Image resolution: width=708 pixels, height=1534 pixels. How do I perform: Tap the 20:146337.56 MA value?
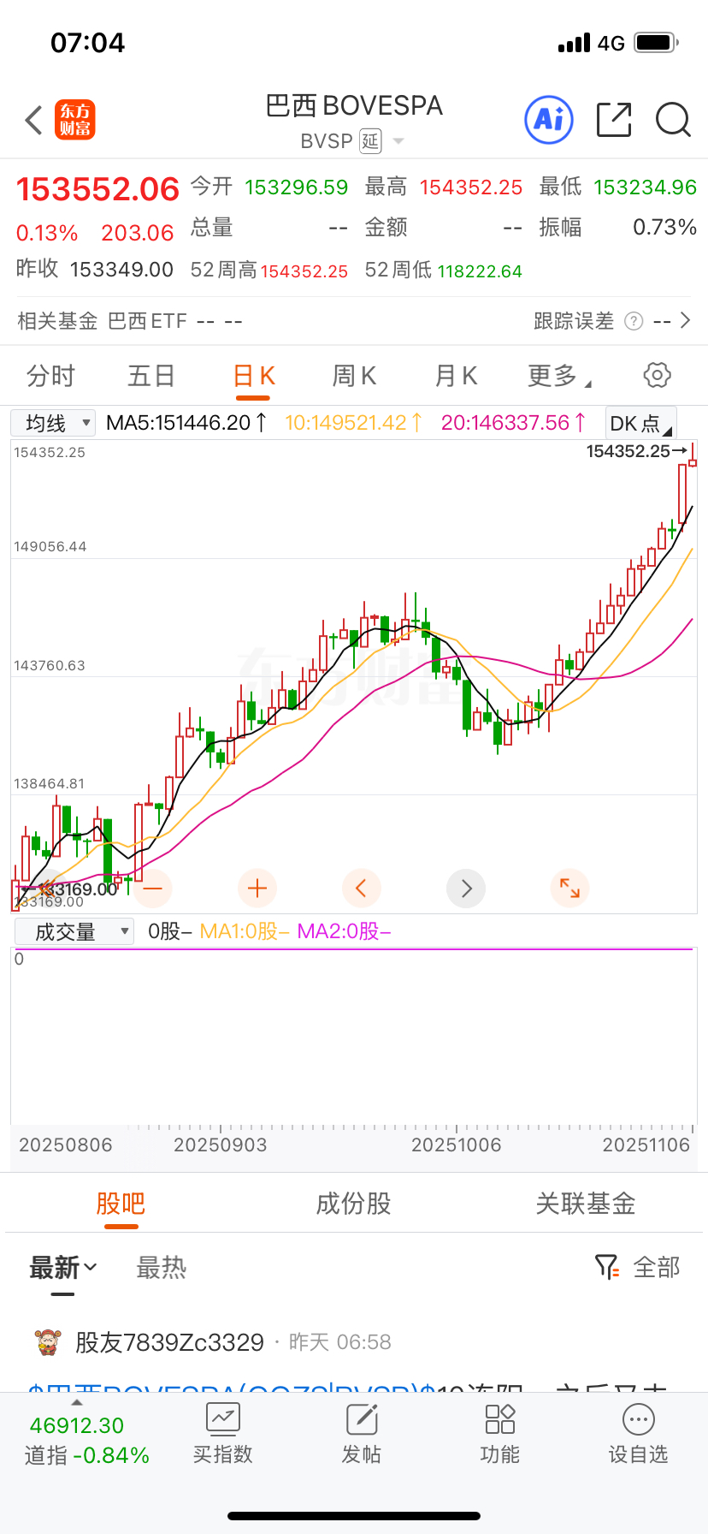tap(514, 423)
